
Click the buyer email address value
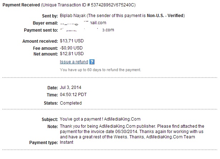click(x=83, y=23)
